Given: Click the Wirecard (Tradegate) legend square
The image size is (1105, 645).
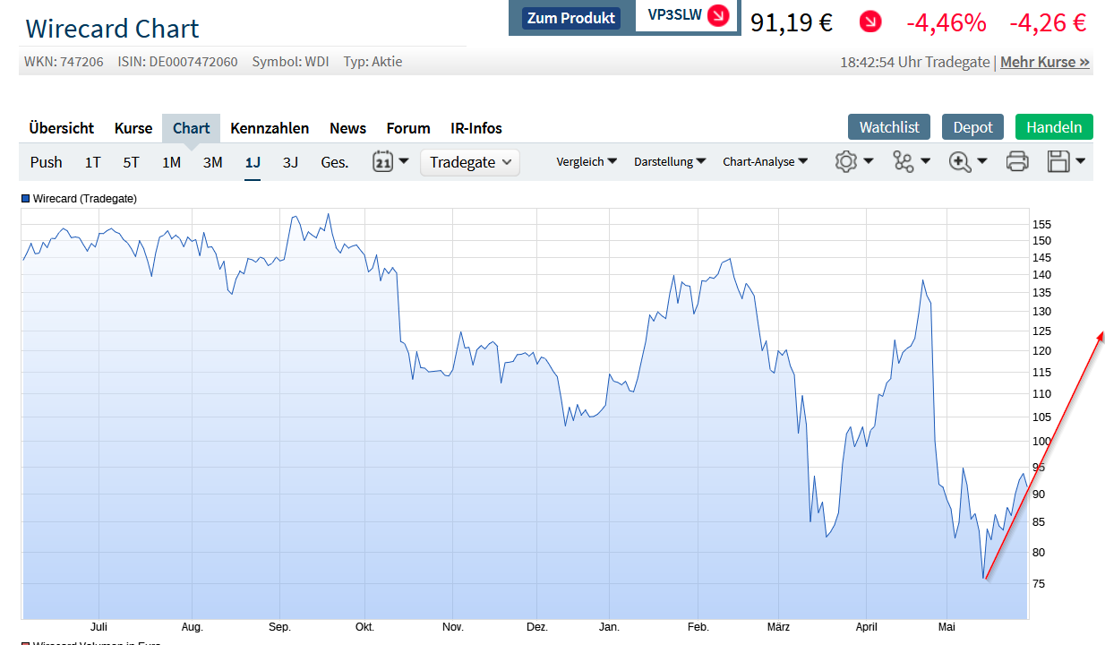Looking at the screenshot, I should pyautogui.click(x=26, y=198).
